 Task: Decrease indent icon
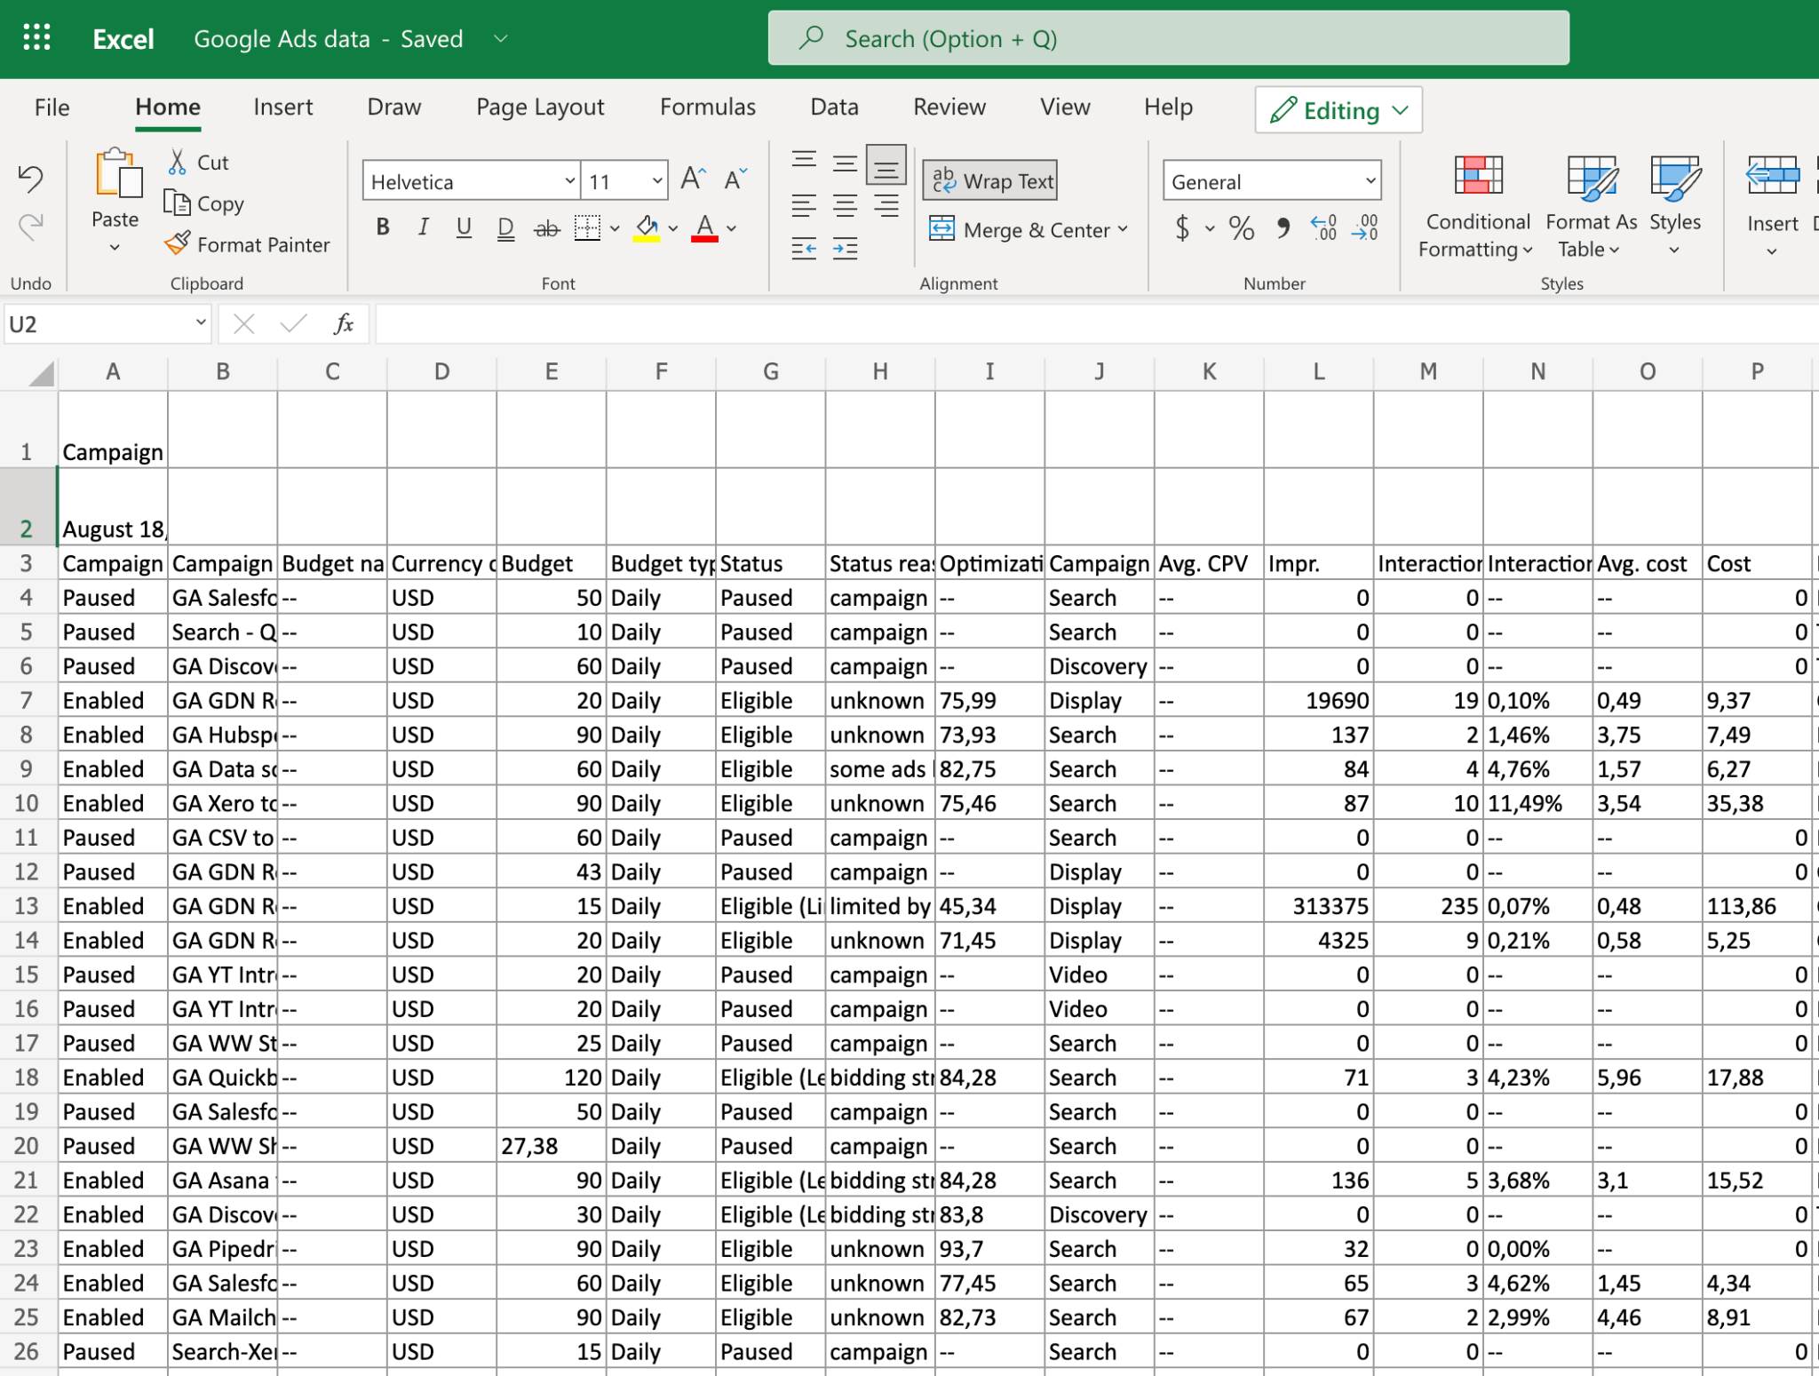pos(804,249)
